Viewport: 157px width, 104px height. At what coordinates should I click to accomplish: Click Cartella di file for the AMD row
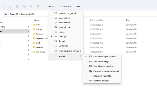pyautogui.click(x=131, y=25)
